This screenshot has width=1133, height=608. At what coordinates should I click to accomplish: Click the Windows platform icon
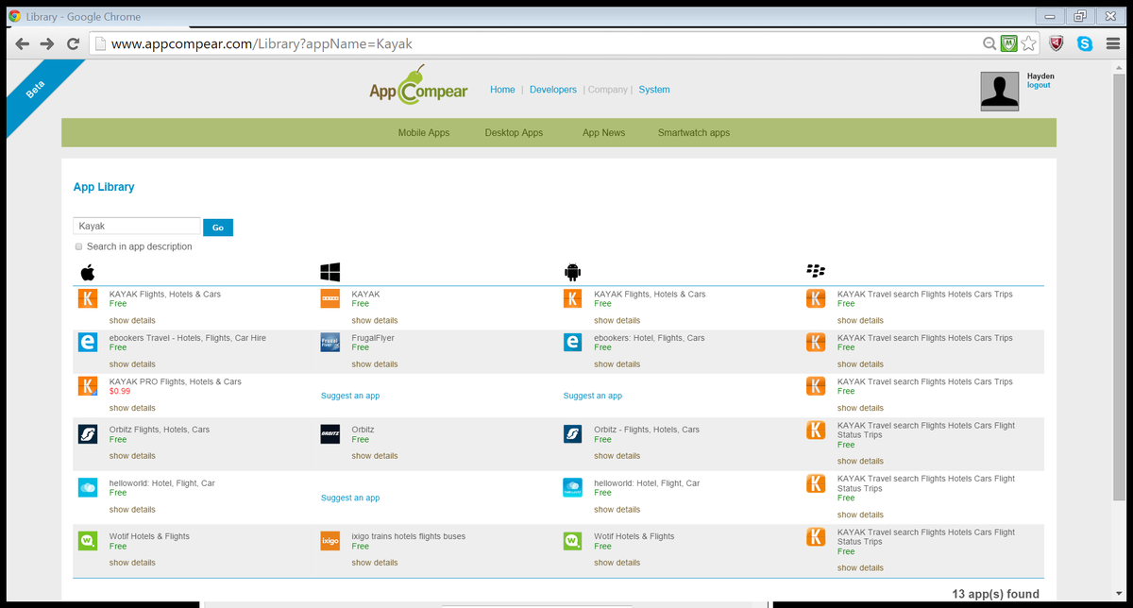coord(330,273)
